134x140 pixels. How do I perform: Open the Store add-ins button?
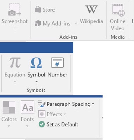pyautogui.click(x=45, y=10)
